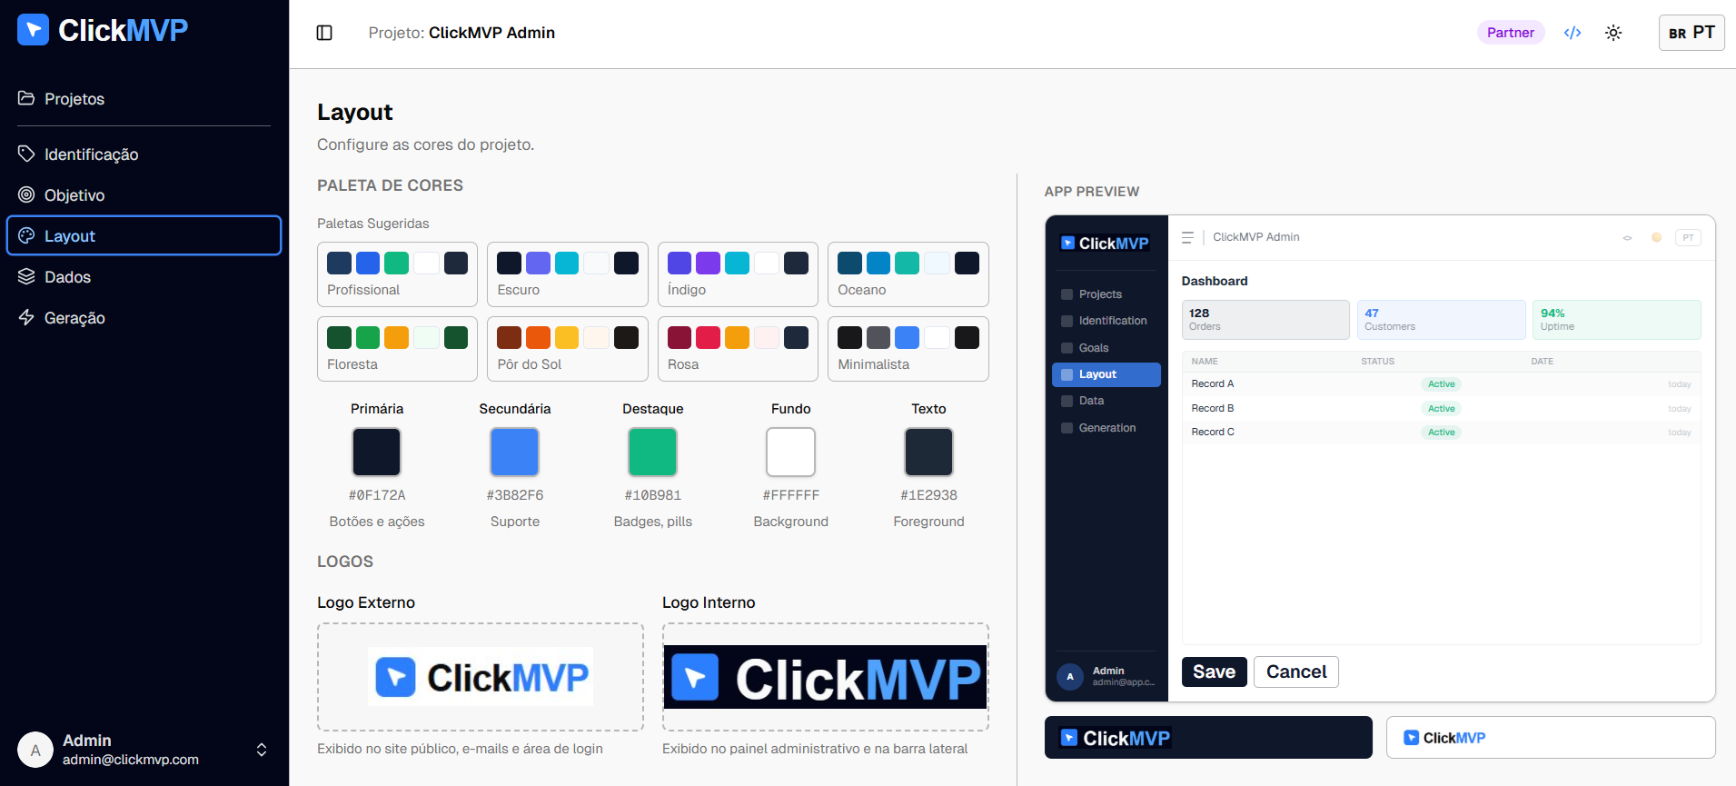Click the #FFFFFF hex value

(791, 495)
